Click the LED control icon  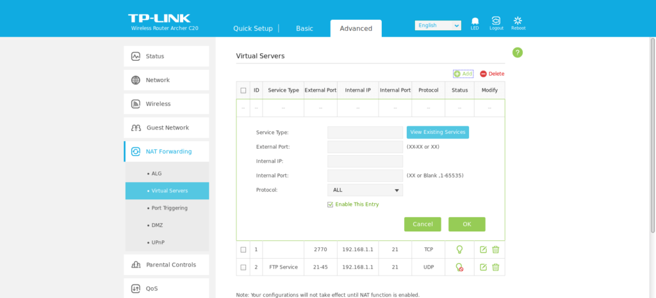[475, 22]
